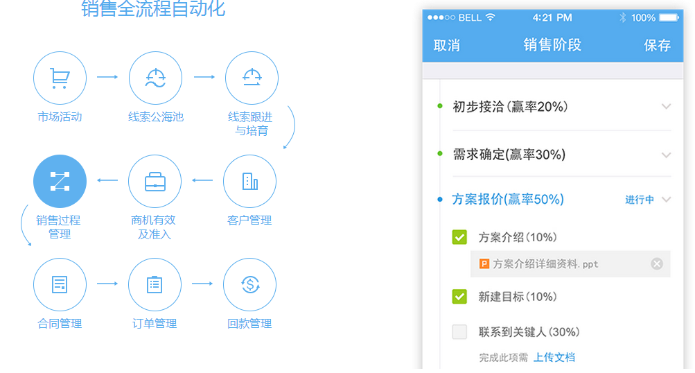Select the 线索公海池 circle icon
695x373 pixels.
[x=155, y=78]
